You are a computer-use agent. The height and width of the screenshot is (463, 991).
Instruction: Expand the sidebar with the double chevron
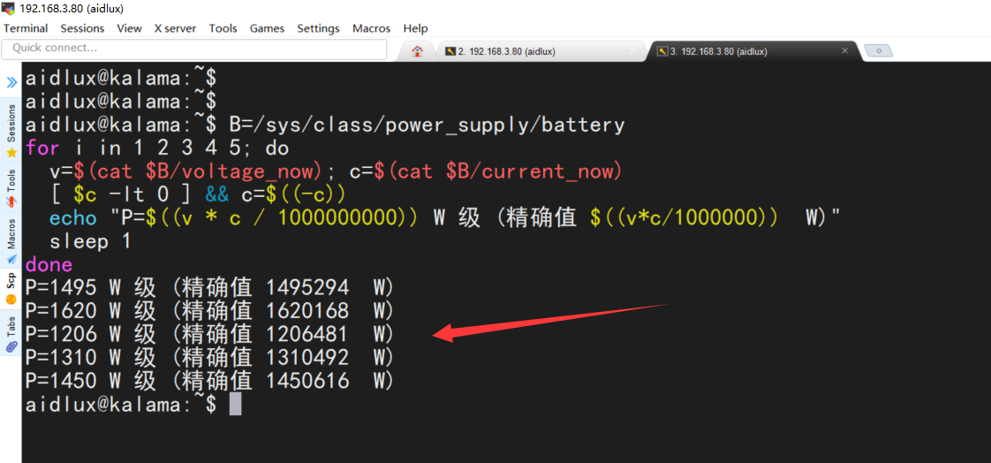(x=11, y=81)
